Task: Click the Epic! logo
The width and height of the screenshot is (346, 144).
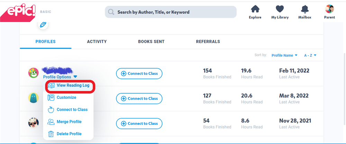Action: (17, 12)
